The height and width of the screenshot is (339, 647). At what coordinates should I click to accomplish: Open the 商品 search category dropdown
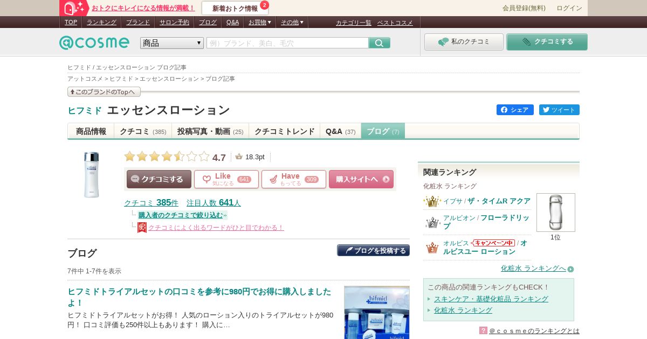[172, 43]
